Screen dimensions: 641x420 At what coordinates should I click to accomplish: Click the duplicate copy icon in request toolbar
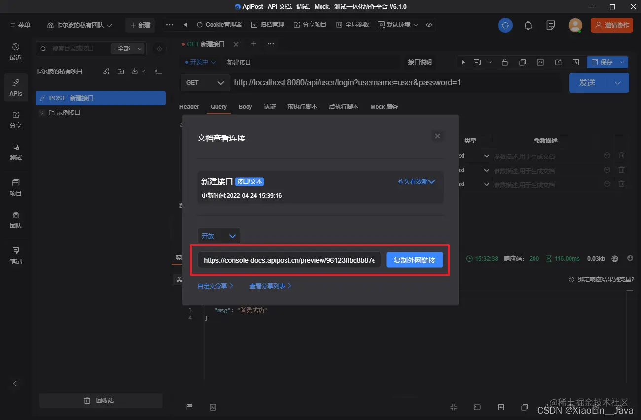click(523, 62)
